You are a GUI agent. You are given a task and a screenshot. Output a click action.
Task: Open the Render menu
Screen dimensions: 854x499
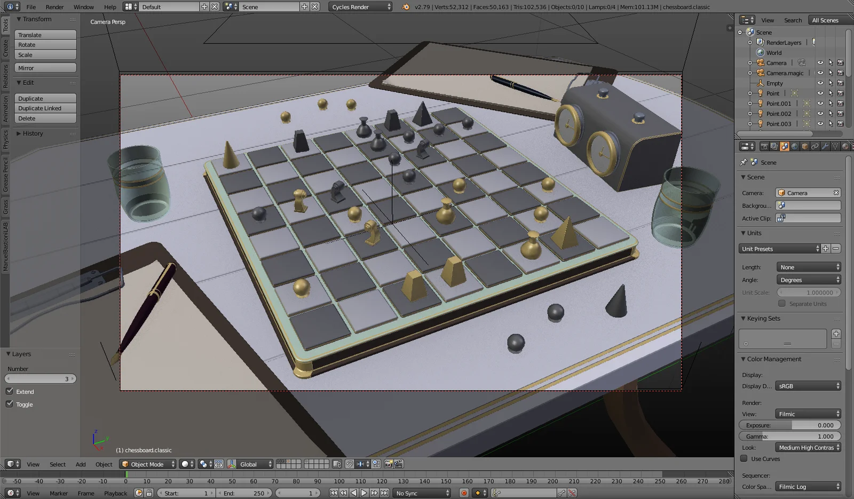coord(54,7)
